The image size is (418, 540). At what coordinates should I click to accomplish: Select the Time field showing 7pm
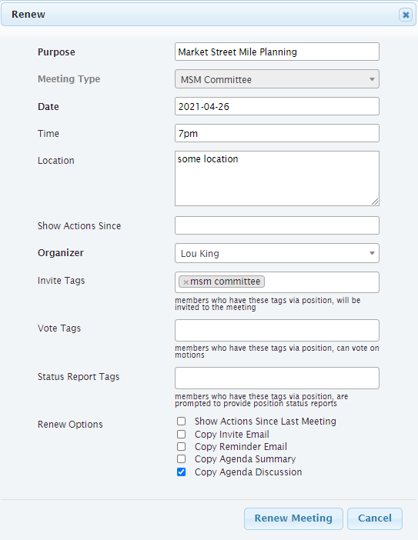[x=277, y=133]
